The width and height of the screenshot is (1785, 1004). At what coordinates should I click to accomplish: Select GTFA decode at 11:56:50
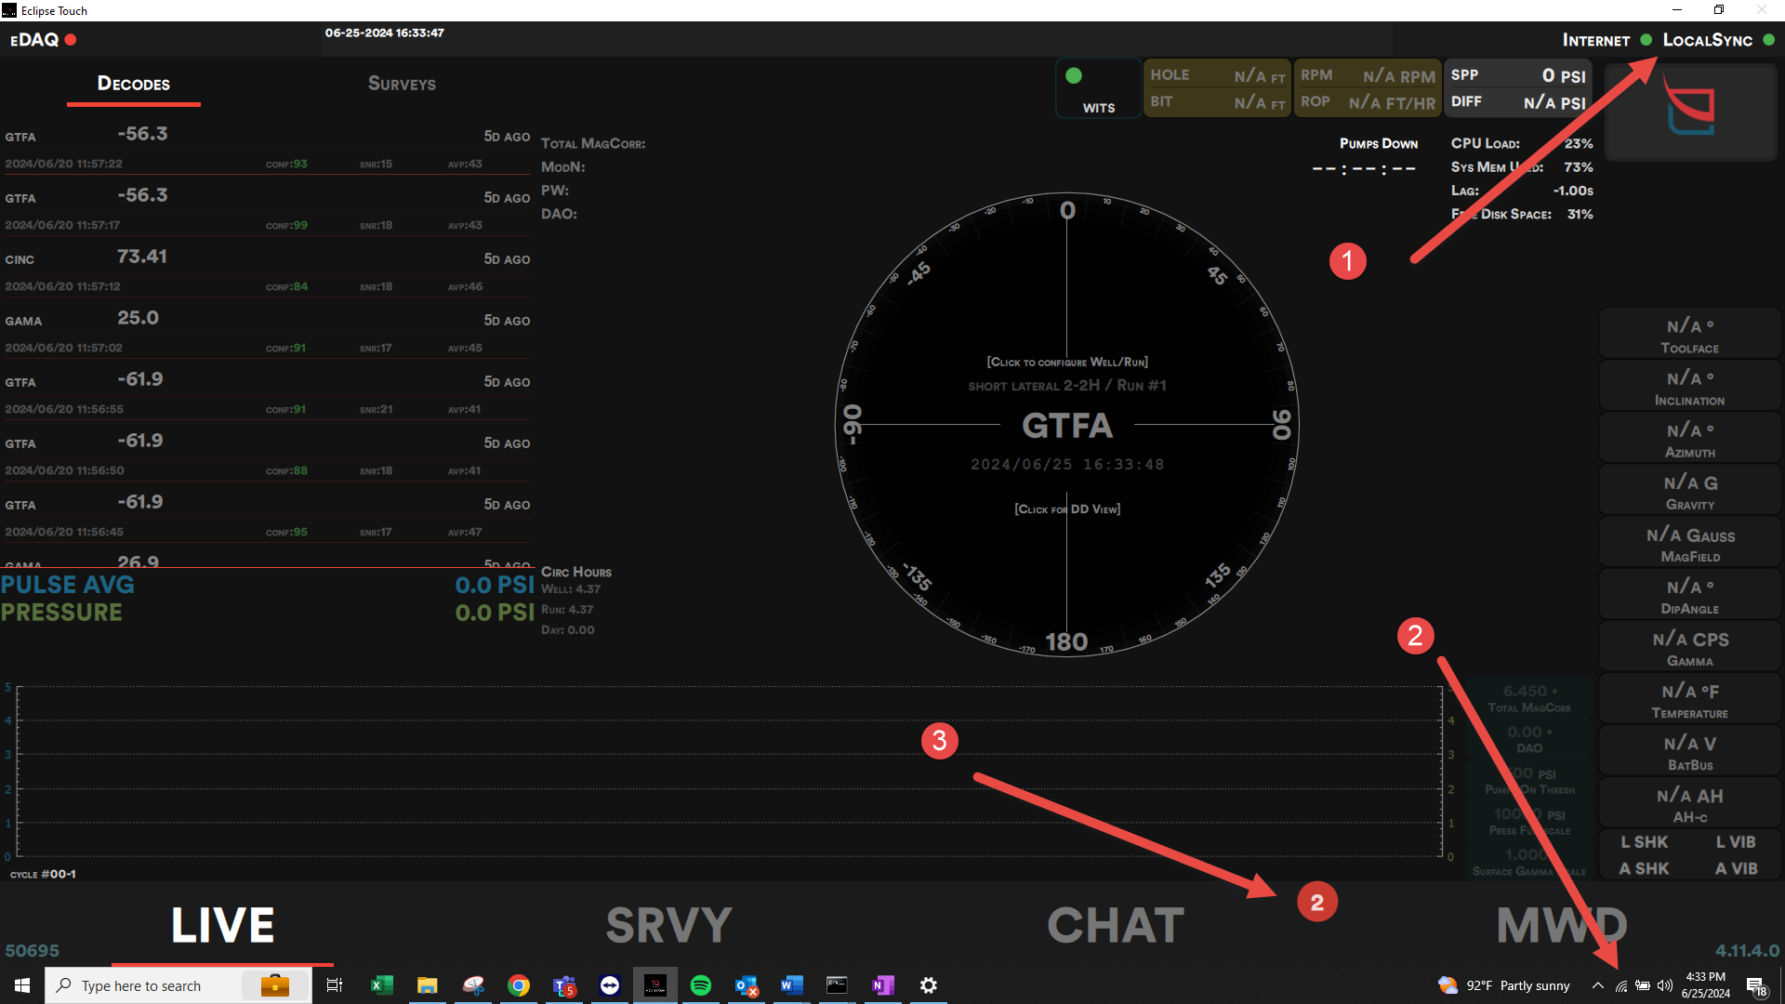267,455
